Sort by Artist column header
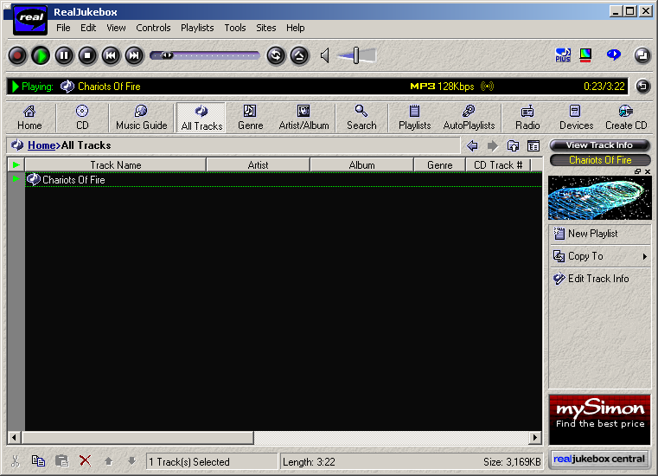 point(258,165)
